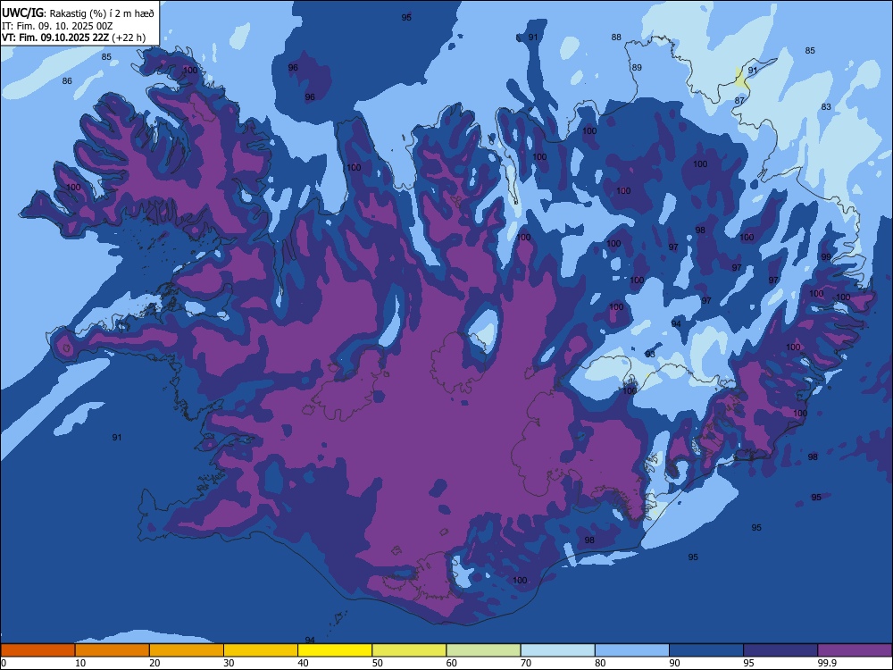
Task: Click the light blue 80–90 legend swatch
Action: click(x=632, y=650)
